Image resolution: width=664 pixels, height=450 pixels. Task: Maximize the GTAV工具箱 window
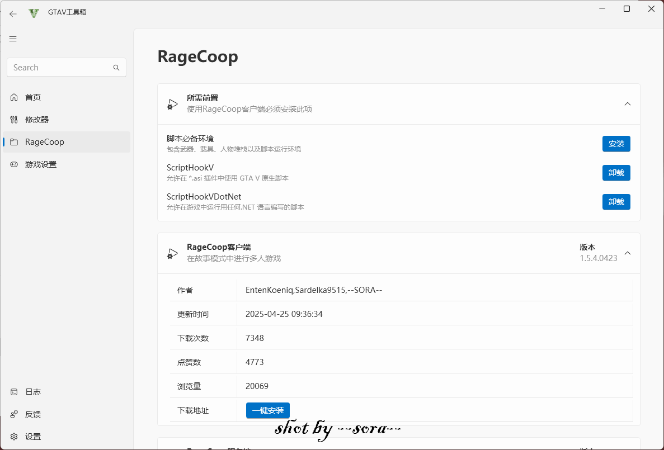[x=627, y=9]
